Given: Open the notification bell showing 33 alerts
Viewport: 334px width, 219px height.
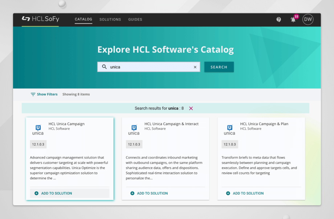Looking at the screenshot, I should click(293, 20).
